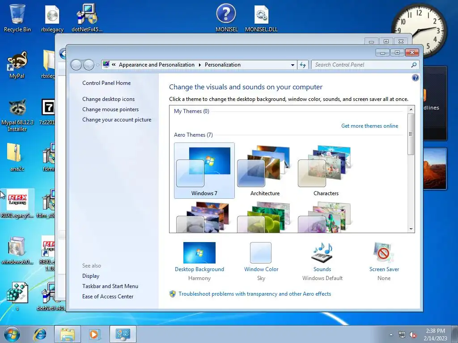
Task: Open recent pages dropdown by nav buttons
Action: point(98,65)
